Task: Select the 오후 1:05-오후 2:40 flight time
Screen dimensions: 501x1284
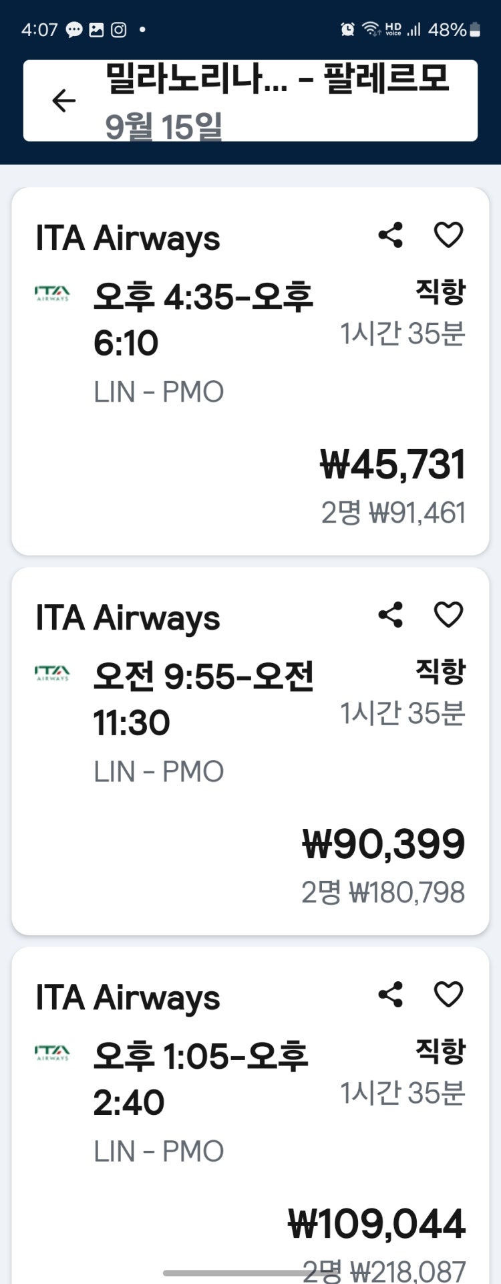Action: coord(200,1079)
